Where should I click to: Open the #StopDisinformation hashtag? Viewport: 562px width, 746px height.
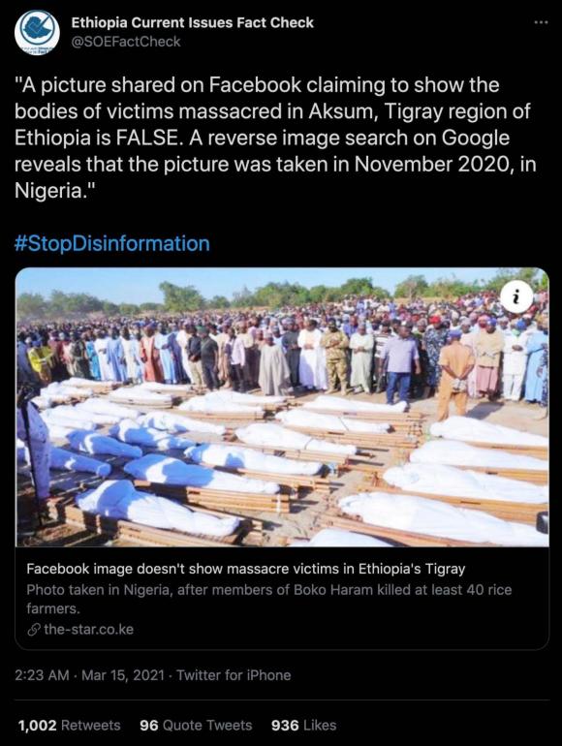pos(111,243)
